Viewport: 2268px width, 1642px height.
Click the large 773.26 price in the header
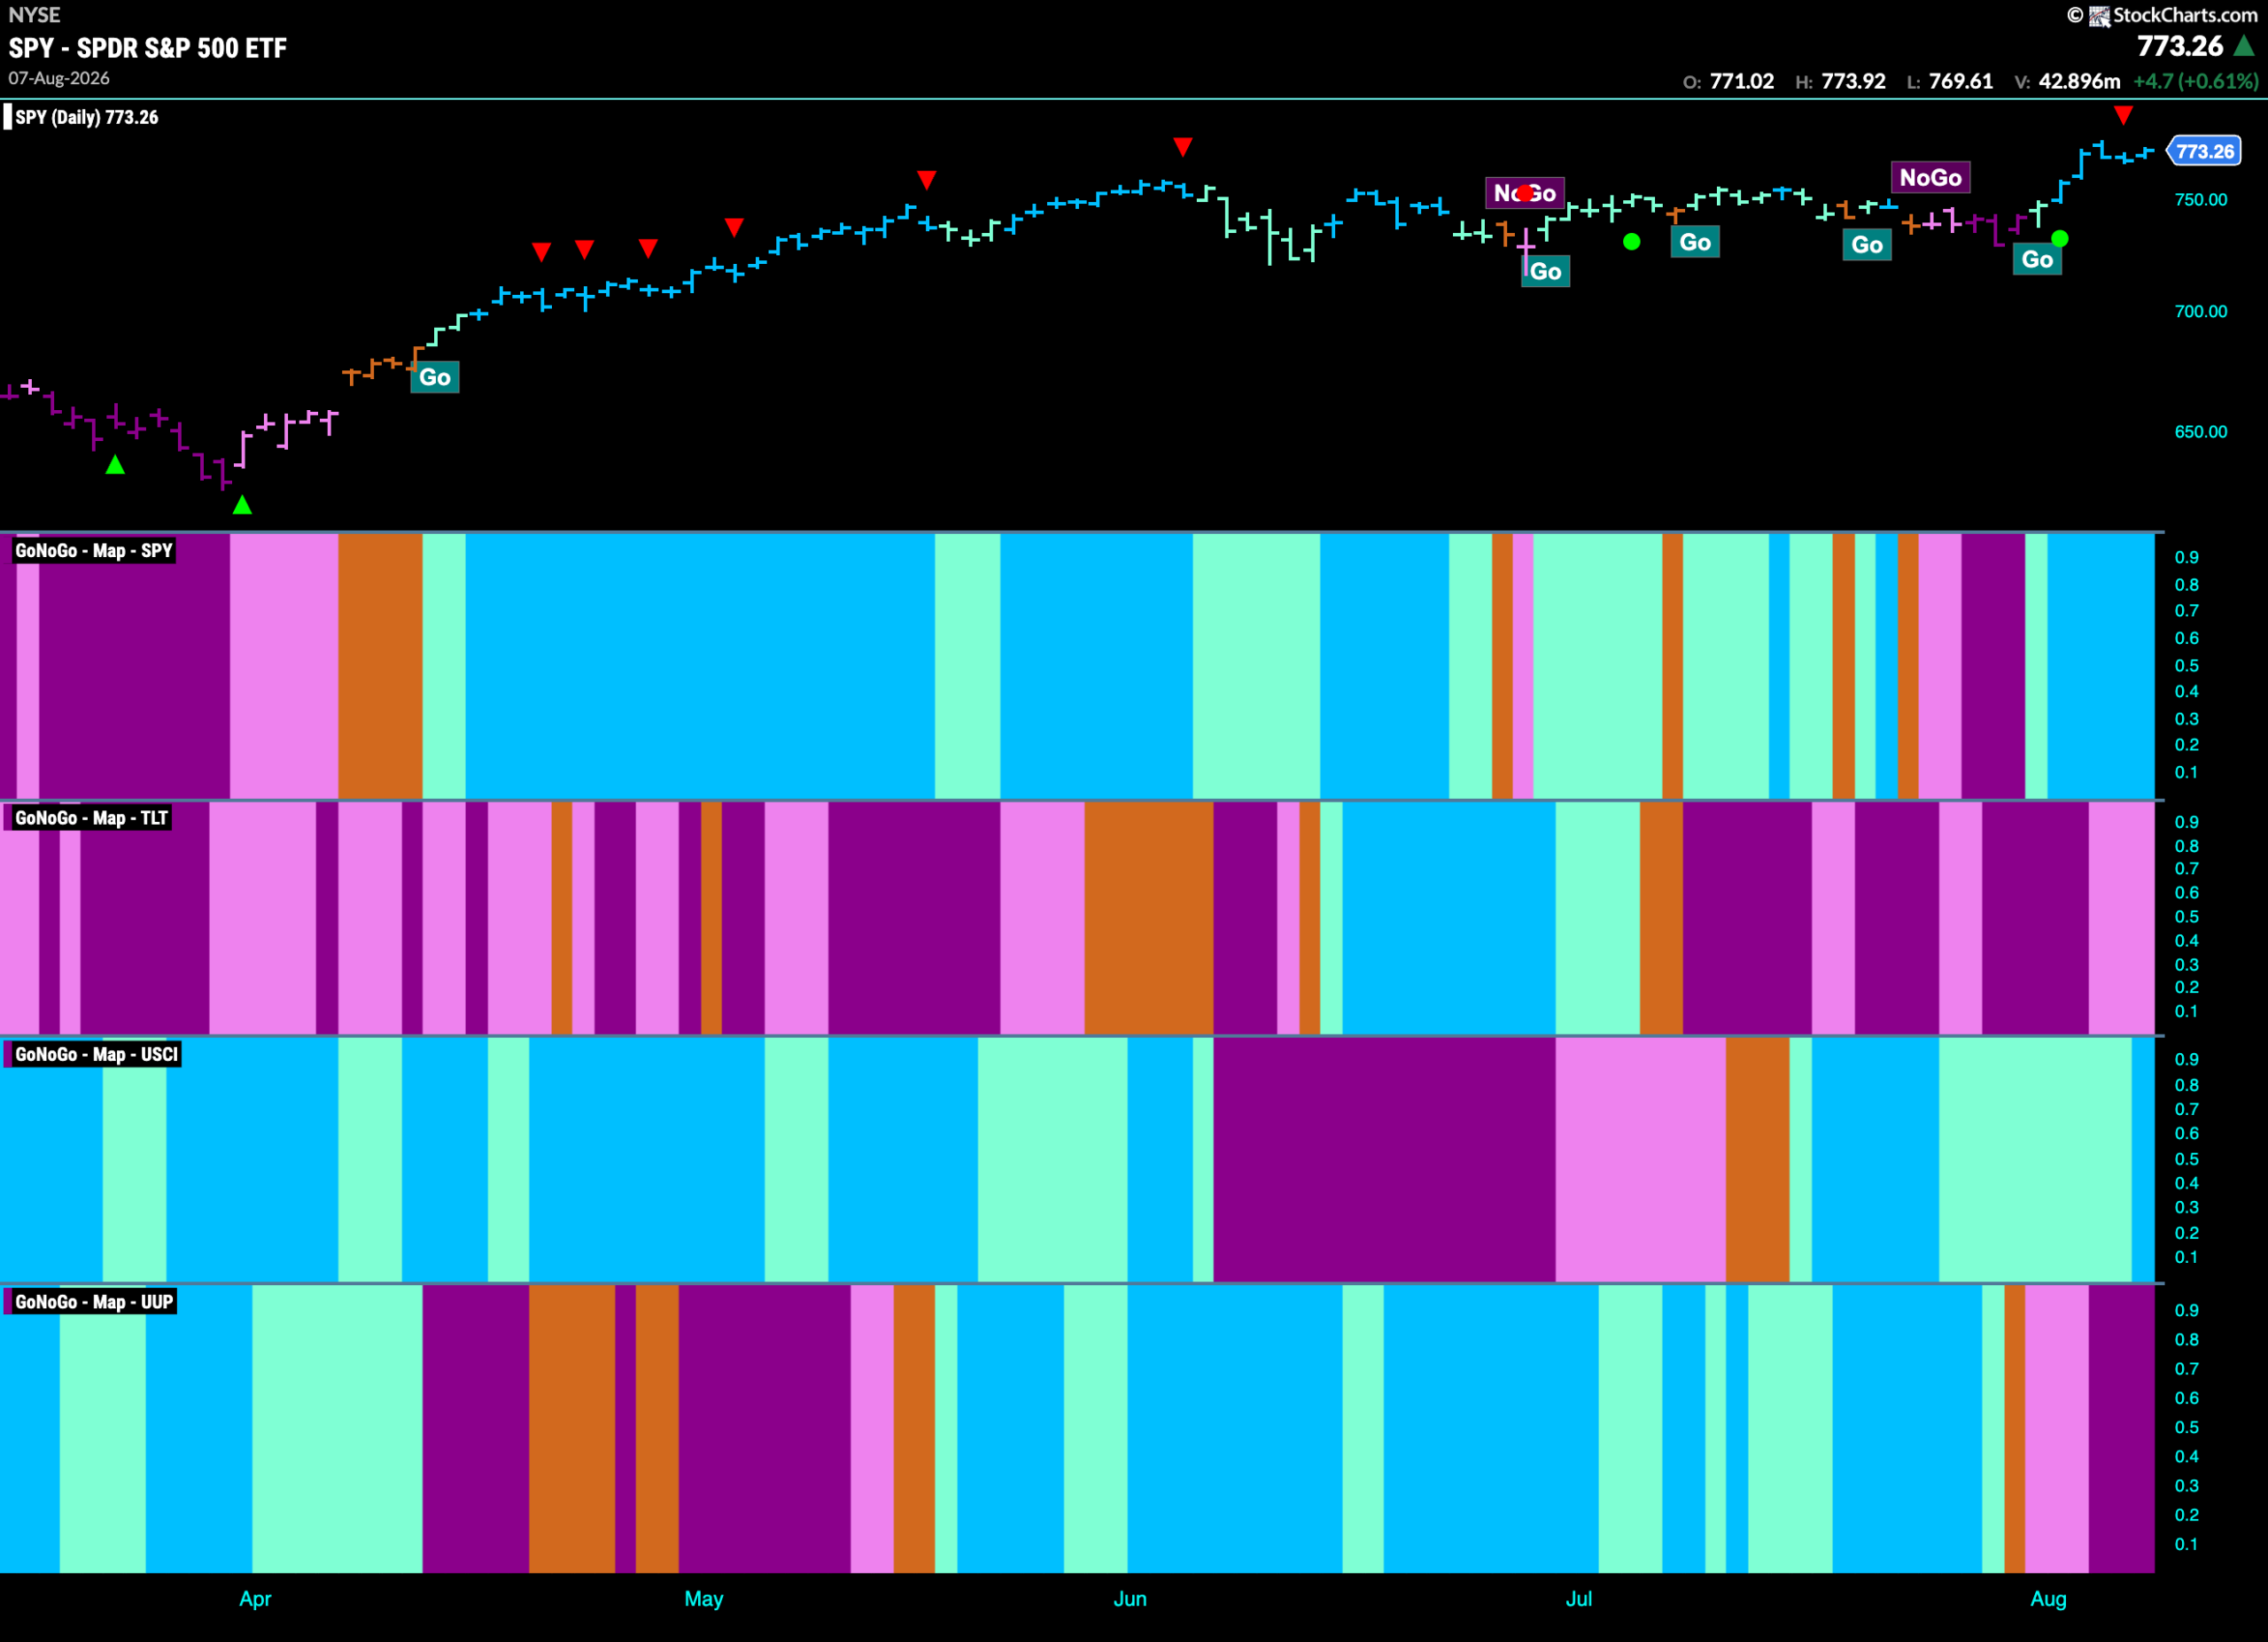point(2180,46)
